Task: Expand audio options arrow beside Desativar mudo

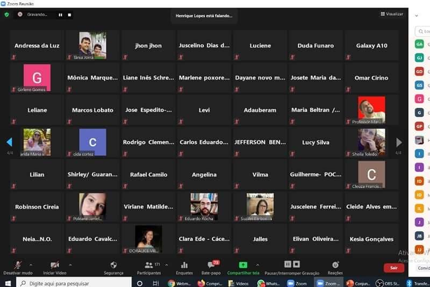Action: coord(31,265)
